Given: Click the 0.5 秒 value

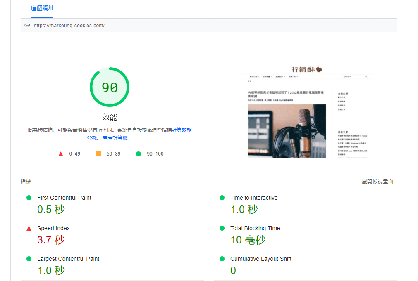Looking at the screenshot, I should coord(51,210).
